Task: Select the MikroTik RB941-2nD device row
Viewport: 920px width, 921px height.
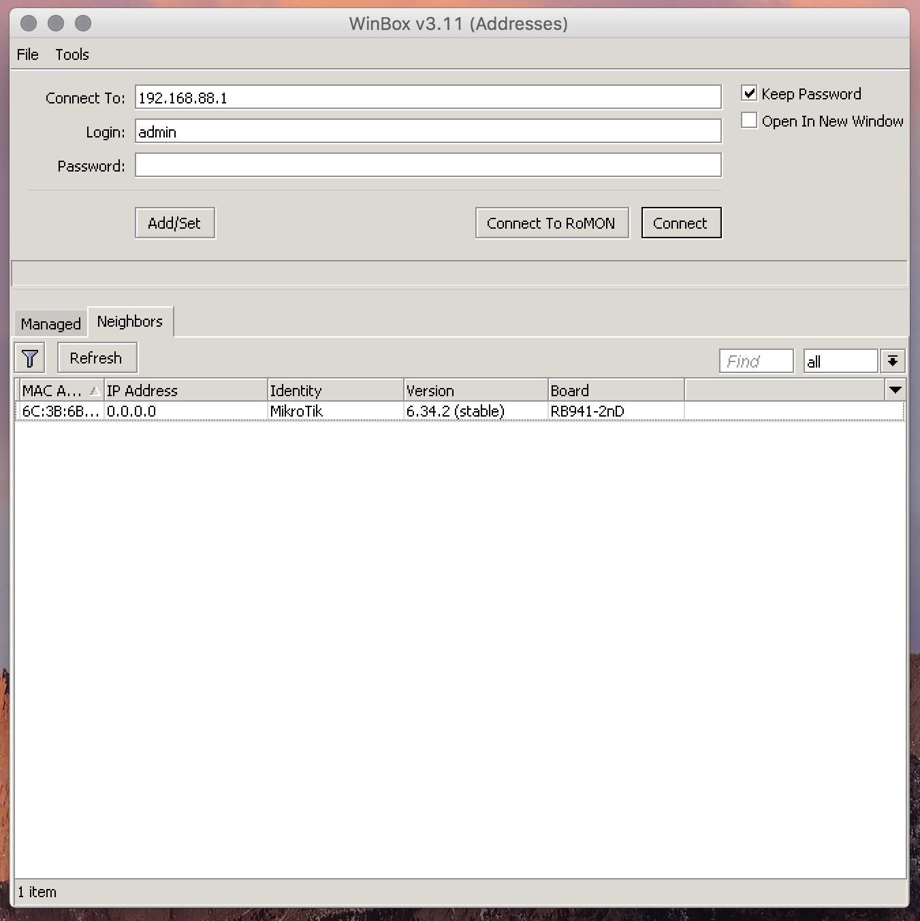Action: coord(340,411)
